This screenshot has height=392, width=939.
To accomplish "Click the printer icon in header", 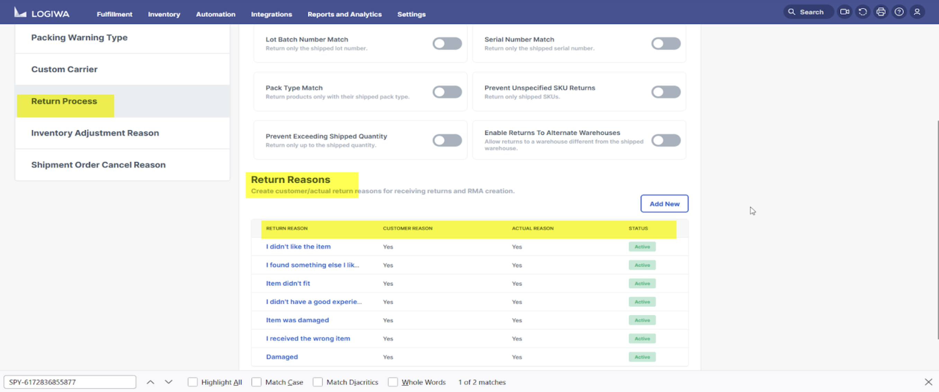I will [881, 12].
